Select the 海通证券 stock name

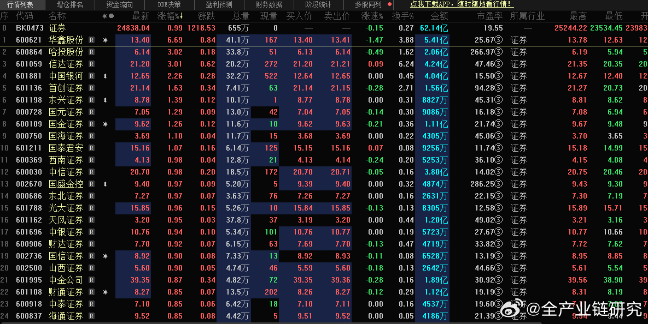click(66, 316)
